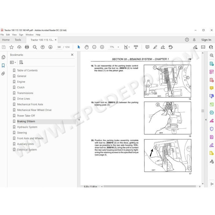Go to next page arrow
The height and width of the screenshot is (215, 215).
tap(50, 47)
